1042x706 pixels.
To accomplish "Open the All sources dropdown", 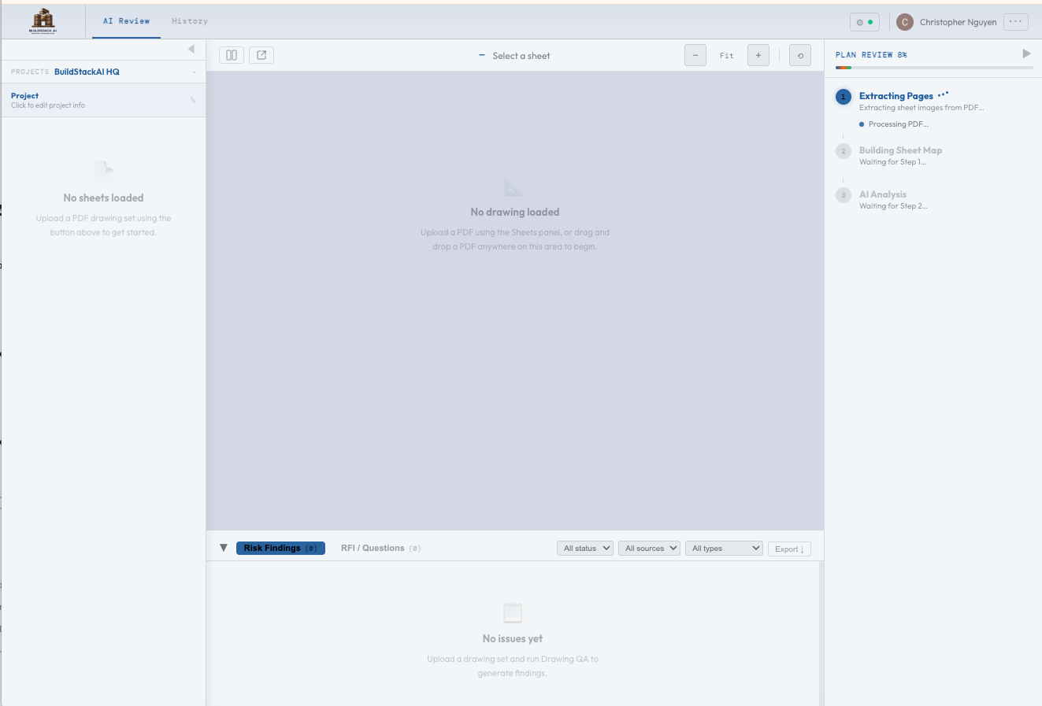I will point(649,547).
